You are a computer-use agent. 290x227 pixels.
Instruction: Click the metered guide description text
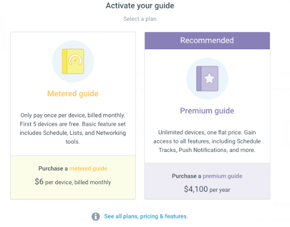click(73, 128)
